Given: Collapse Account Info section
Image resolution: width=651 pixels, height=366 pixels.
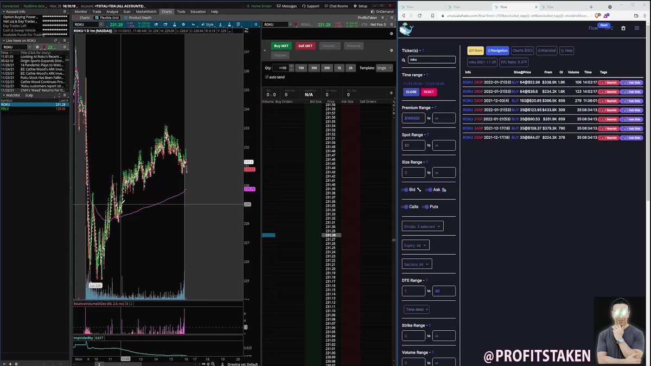Looking at the screenshot, I should pyautogui.click(x=3, y=11).
